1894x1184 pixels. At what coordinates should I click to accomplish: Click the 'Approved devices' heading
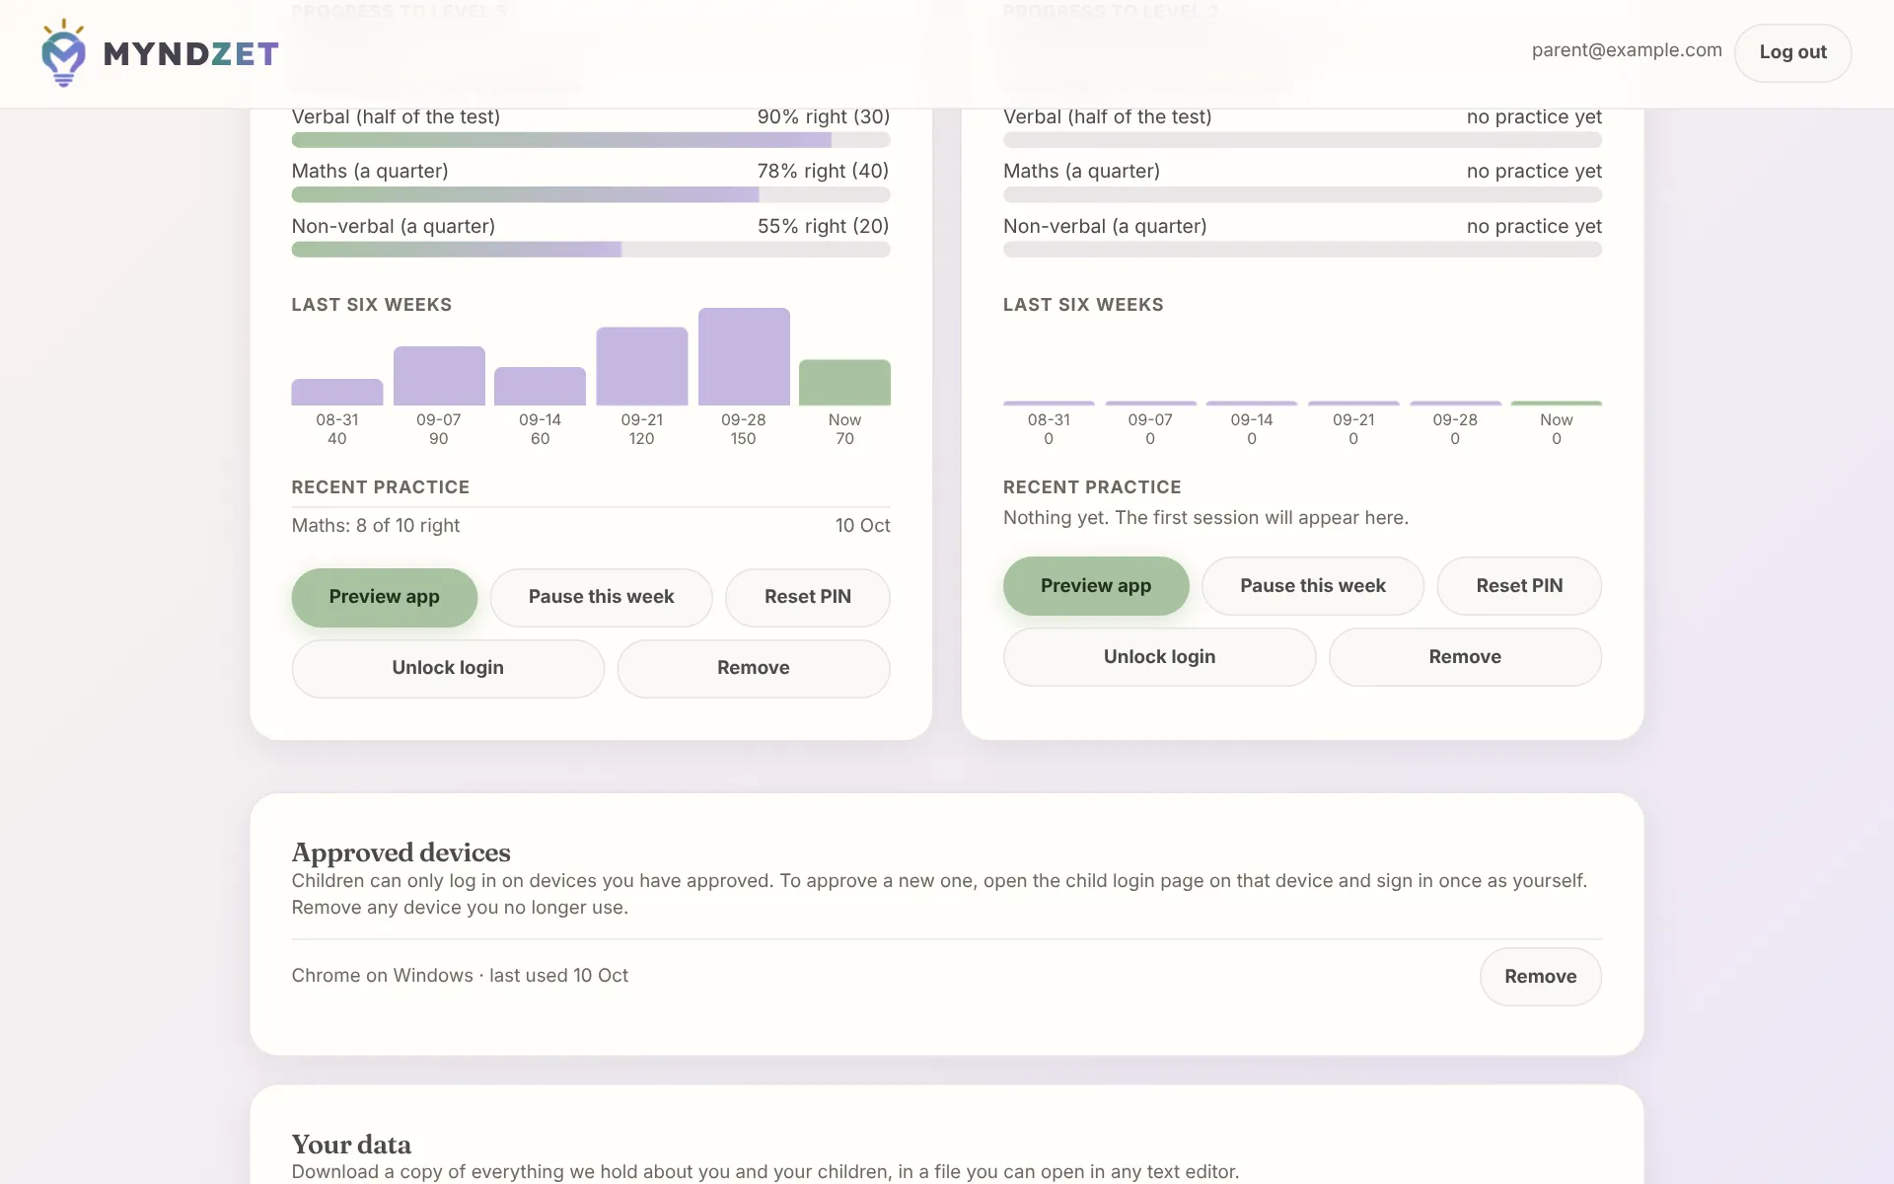(x=401, y=852)
